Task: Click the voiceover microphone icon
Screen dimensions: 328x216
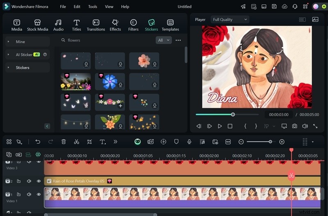Action: [189, 142]
